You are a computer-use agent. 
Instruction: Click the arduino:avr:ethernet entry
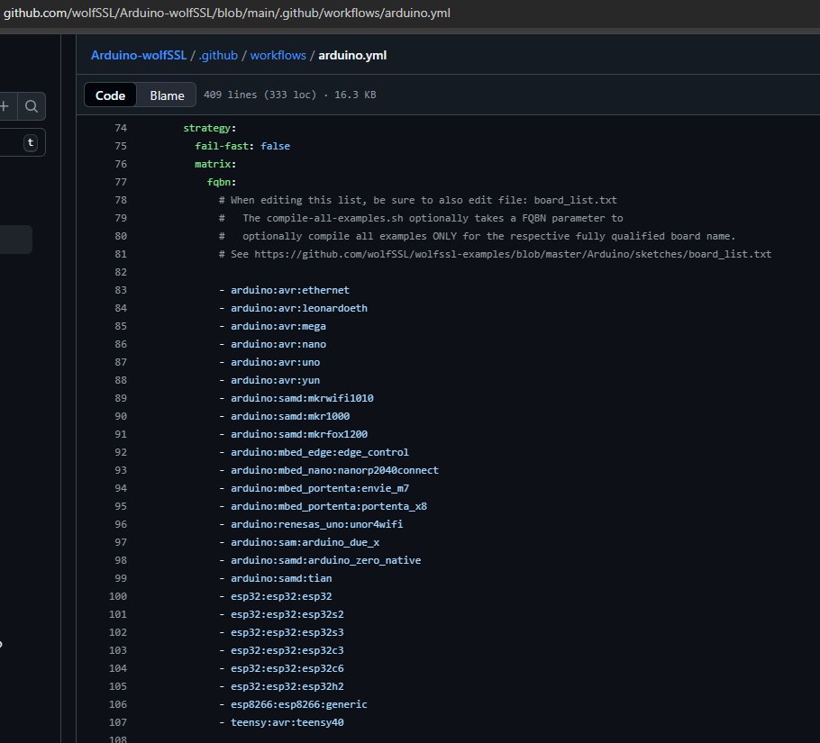290,290
